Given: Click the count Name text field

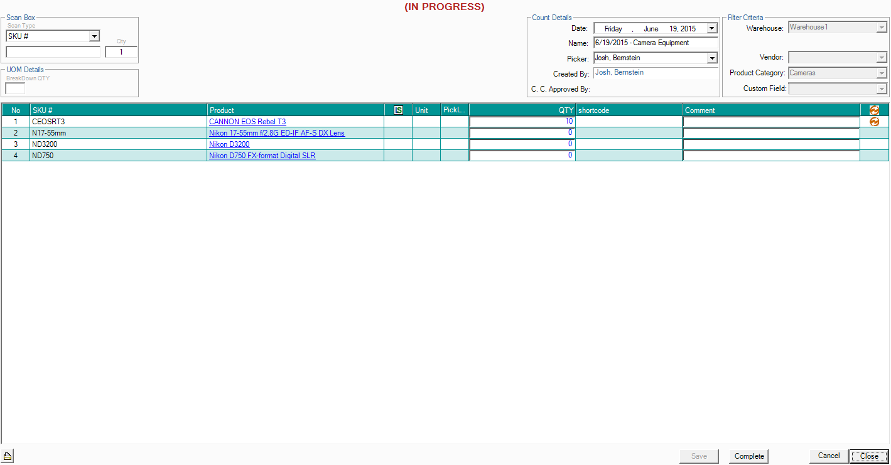Looking at the screenshot, I should [x=655, y=43].
